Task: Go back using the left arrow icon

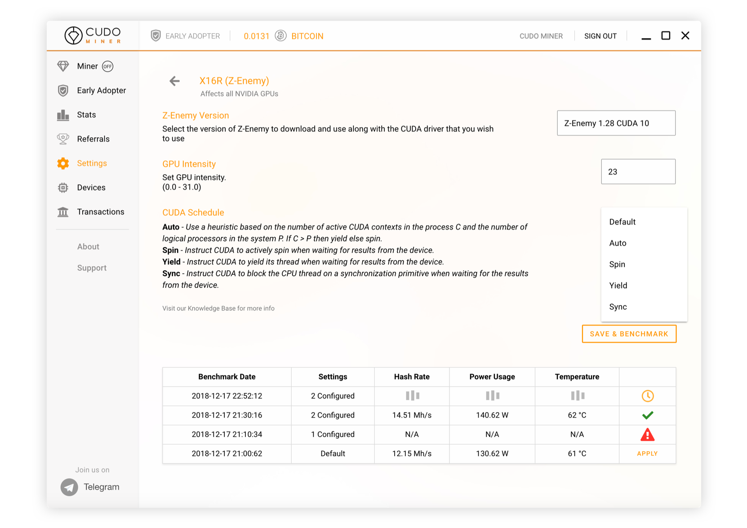Action: 174,81
